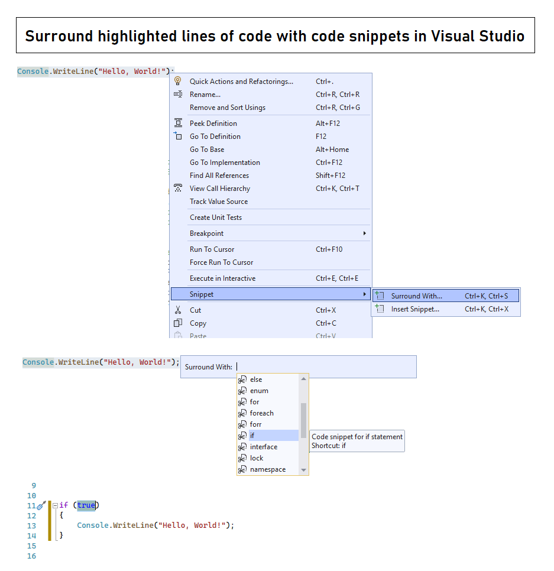Click the Copy icon in context menu
Image resolution: width=554 pixels, height=571 pixels.
point(178,323)
